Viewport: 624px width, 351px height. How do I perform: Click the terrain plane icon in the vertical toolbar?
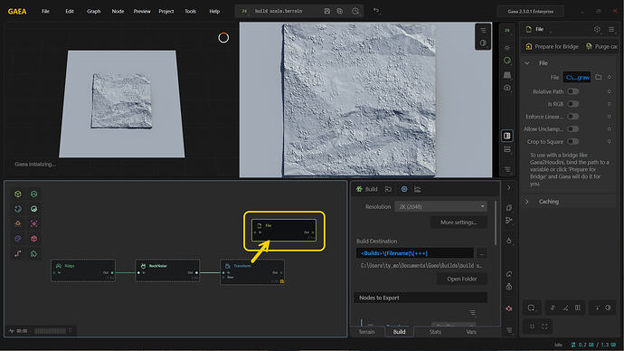pos(507,75)
